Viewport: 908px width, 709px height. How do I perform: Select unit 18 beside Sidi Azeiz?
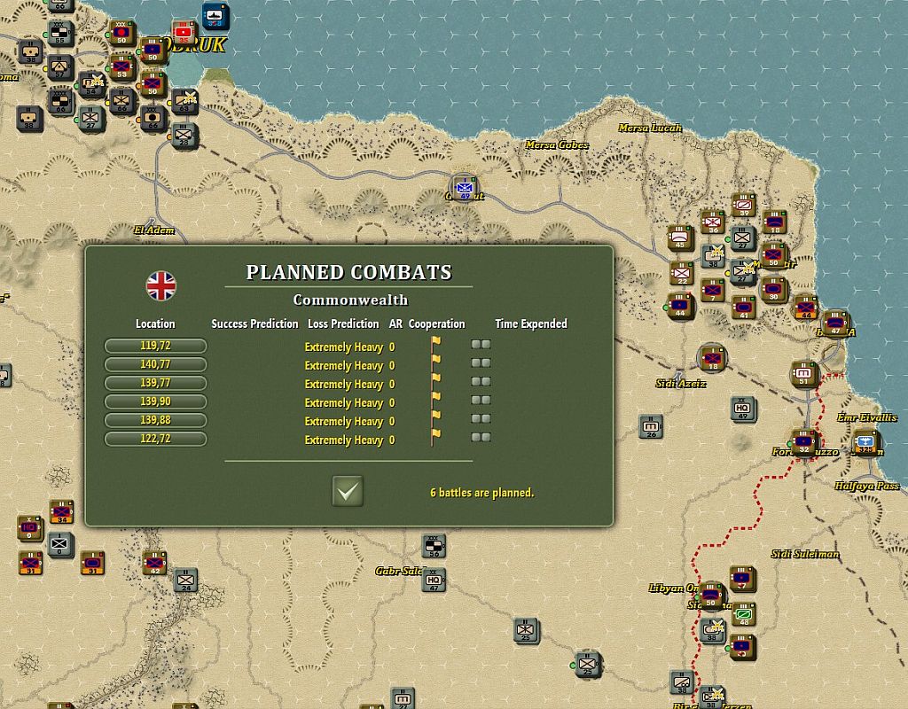click(712, 358)
